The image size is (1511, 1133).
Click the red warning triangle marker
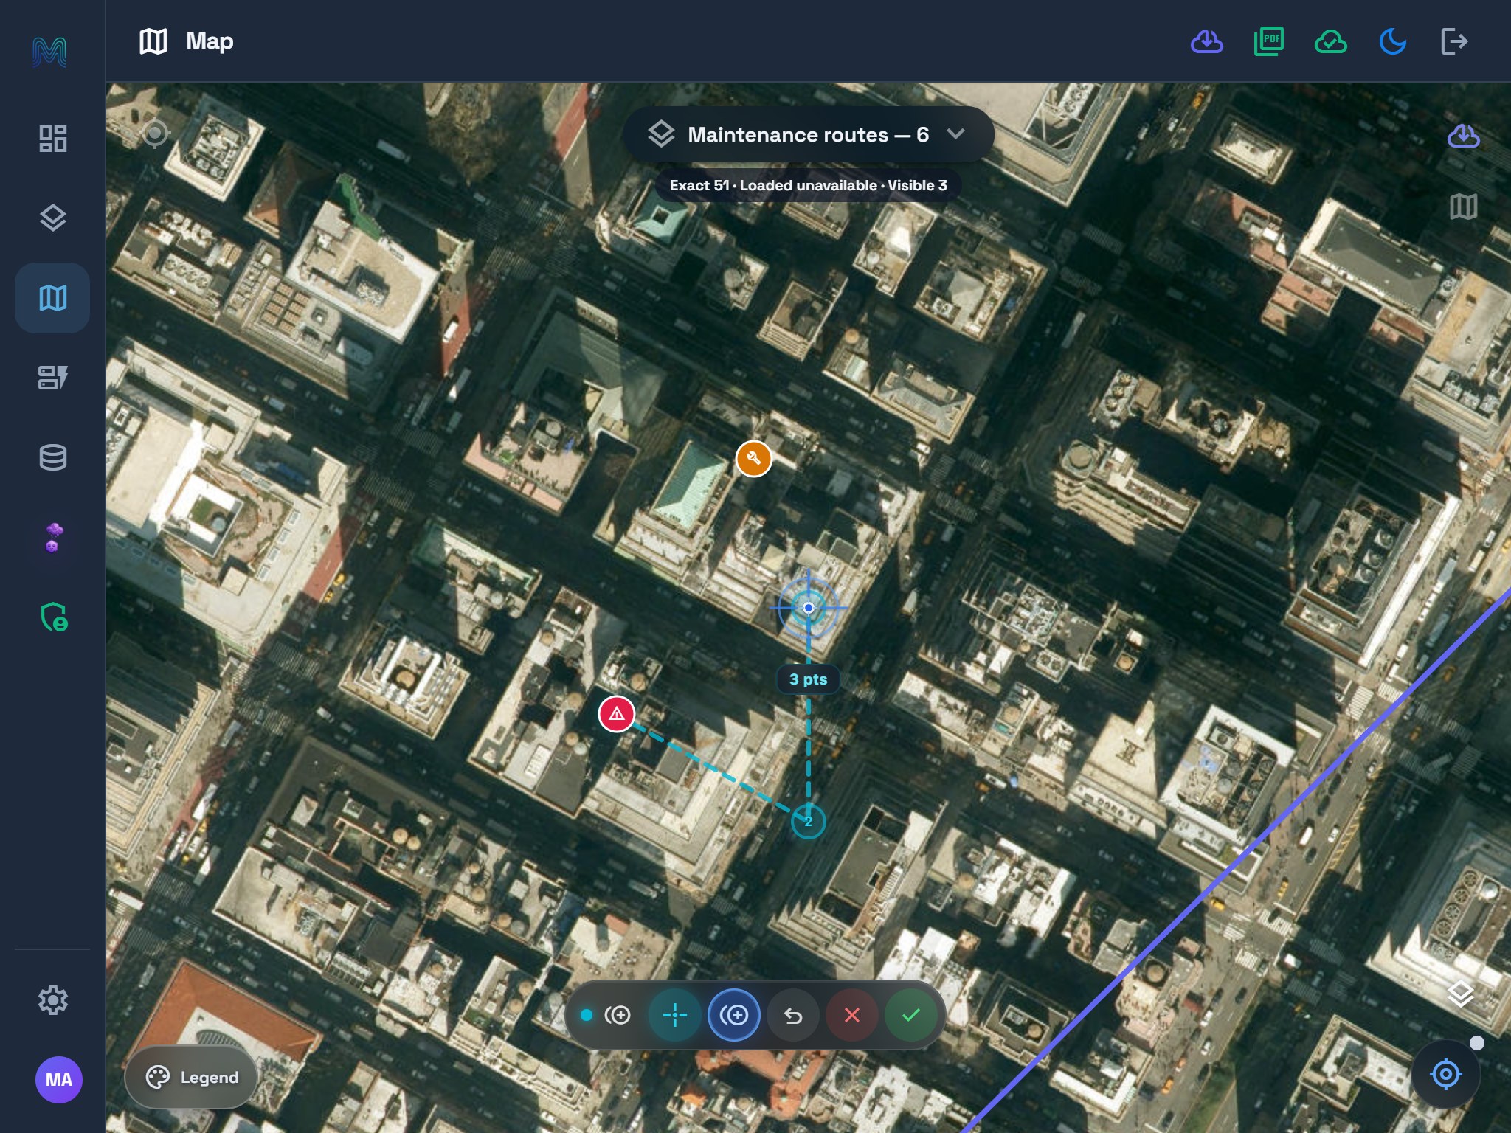pos(617,714)
